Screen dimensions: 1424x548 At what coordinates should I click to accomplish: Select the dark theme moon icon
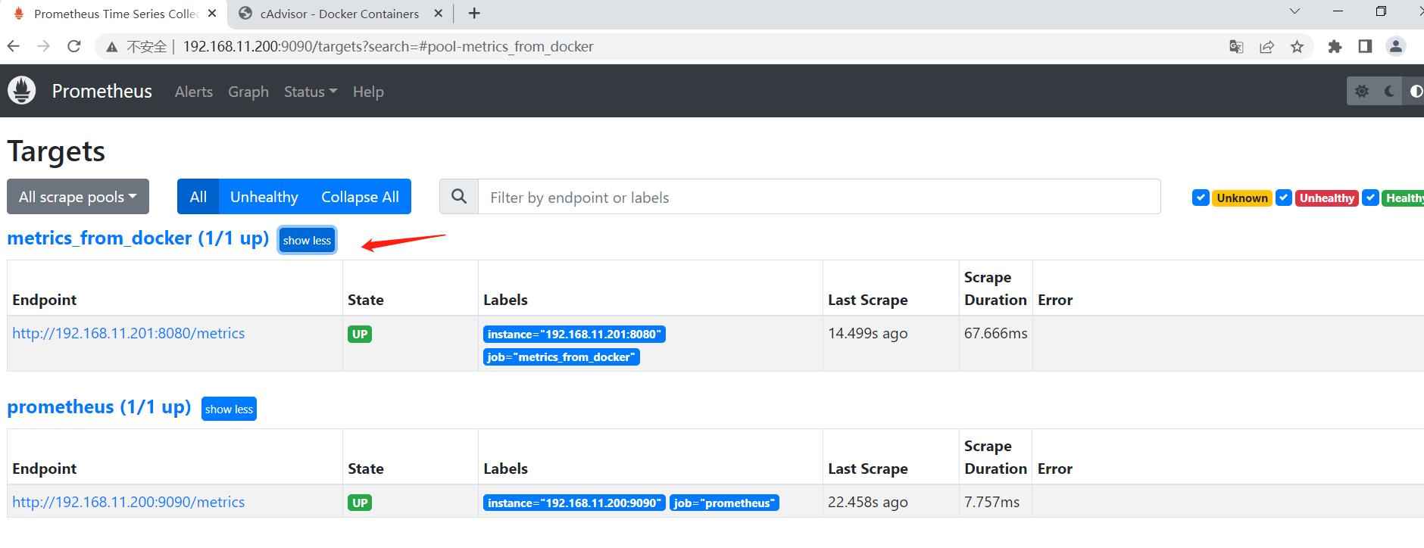point(1389,92)
